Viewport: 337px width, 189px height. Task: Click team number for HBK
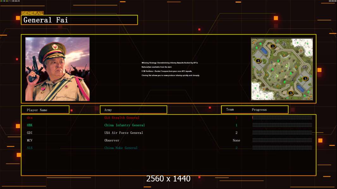coord(236,125)
